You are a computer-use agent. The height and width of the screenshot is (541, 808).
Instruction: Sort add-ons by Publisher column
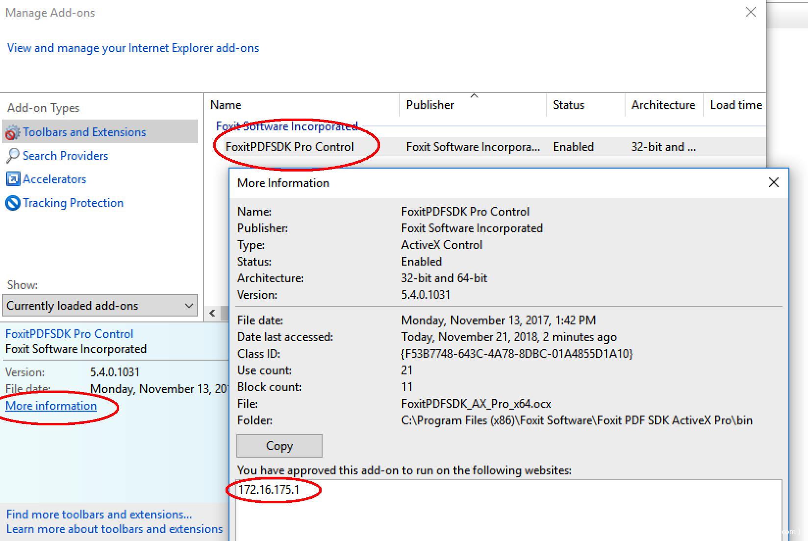tap(429, 105)
